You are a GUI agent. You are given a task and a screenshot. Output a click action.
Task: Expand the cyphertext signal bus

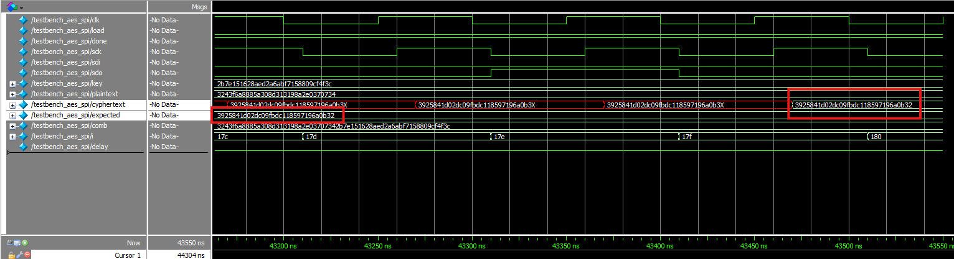[12, 104]
